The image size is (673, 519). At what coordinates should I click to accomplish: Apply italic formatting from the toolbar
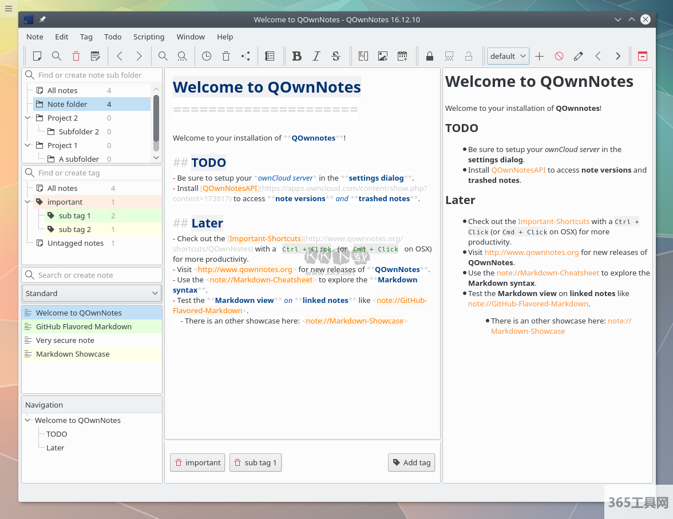(316, 56)
